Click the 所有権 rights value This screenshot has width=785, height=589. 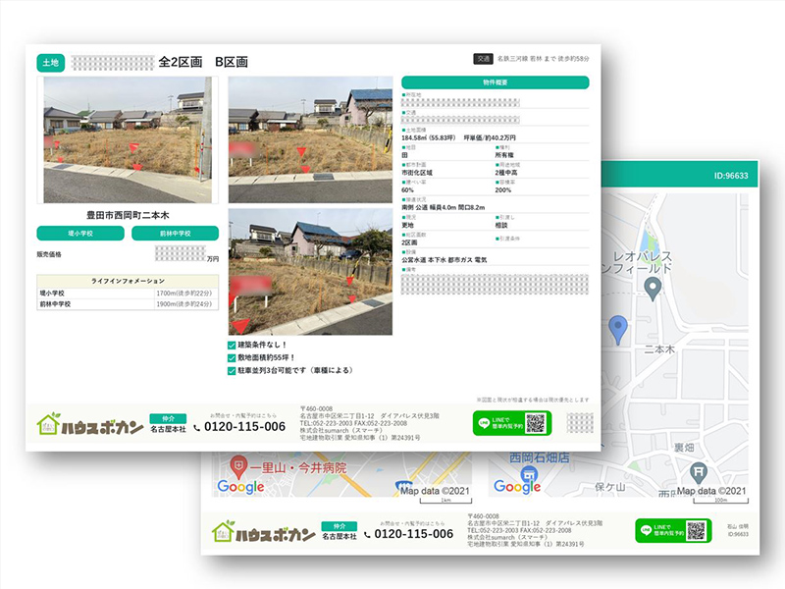(x=504, y=155)
